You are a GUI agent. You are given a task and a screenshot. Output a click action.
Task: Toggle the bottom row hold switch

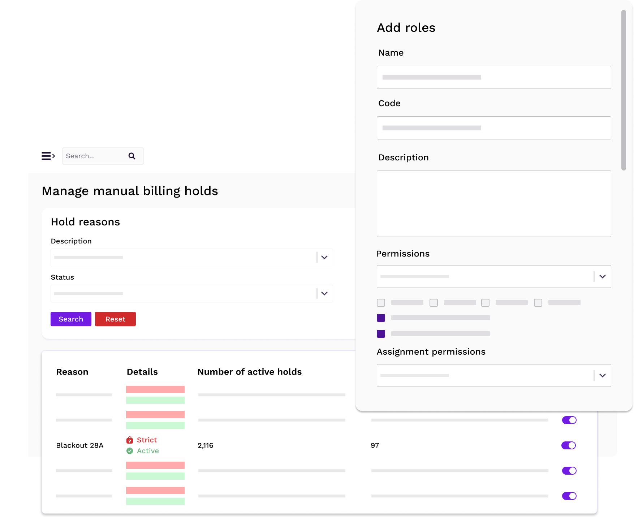coord(569,496)
